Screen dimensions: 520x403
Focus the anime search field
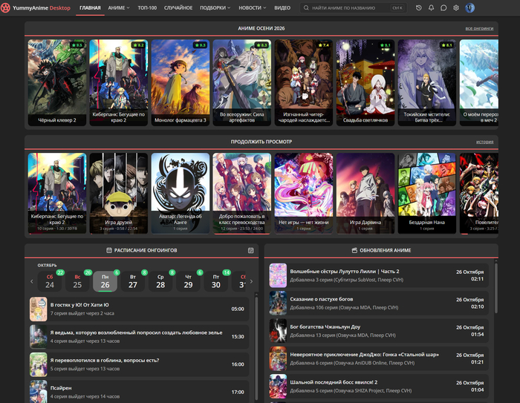click(x=354, y=7)
